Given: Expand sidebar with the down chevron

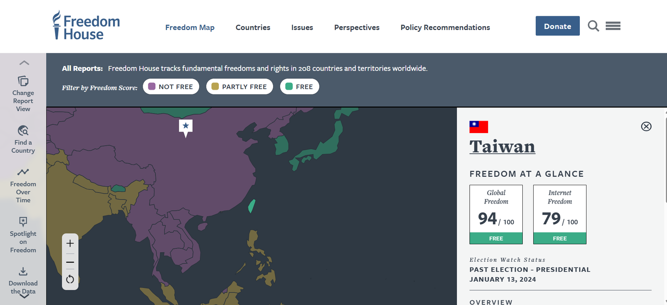Looking at the screenshot, I should coord(24,296).
